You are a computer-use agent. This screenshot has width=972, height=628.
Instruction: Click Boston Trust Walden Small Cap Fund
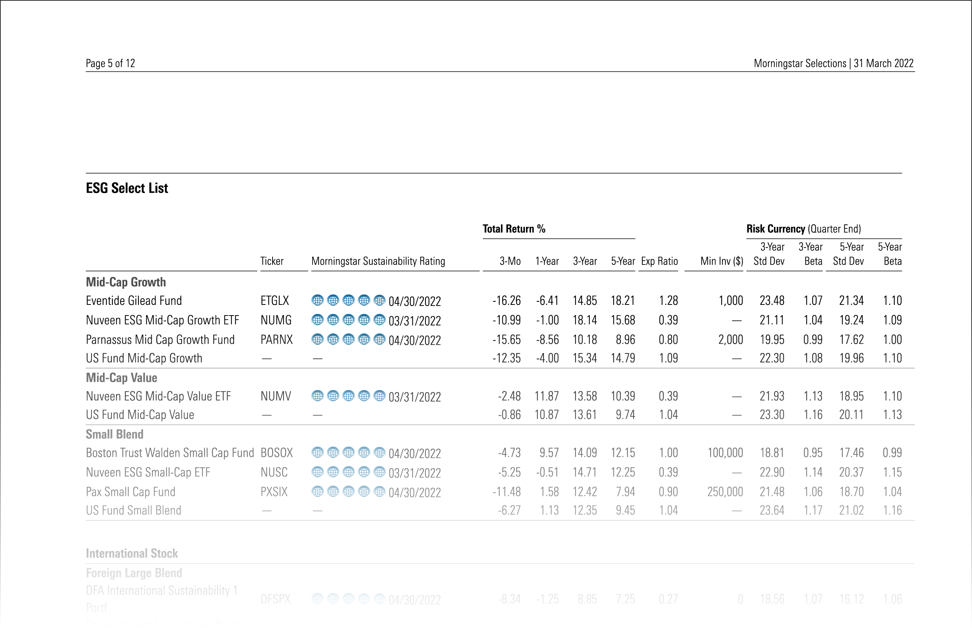[x=170, y=453]
